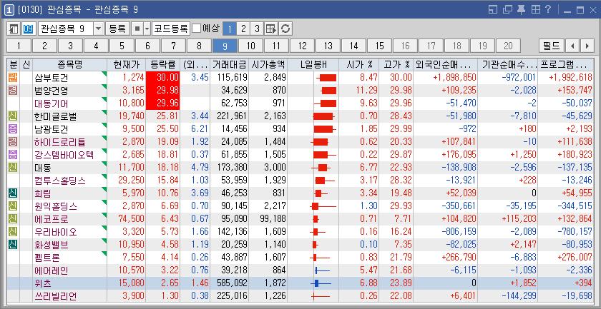Click the orange badge icon beside 삼부토건
The image size is (601, 309).
[13, 78]
